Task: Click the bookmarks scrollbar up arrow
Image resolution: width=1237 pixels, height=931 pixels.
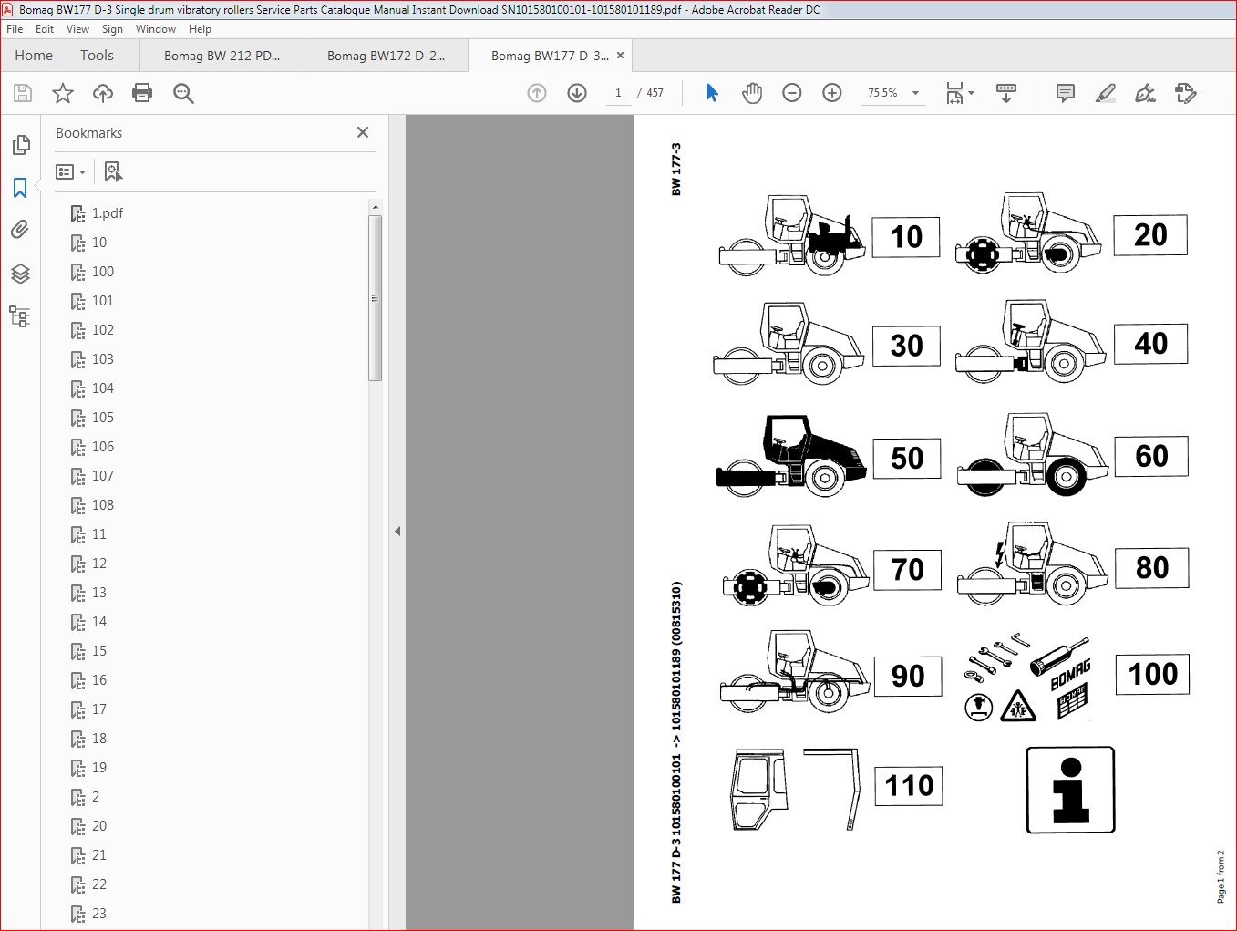Action: [375, 207]
